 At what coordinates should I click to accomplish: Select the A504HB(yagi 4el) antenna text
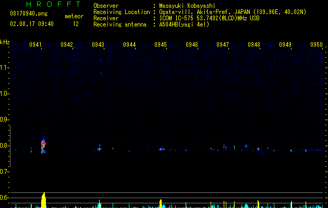click(184, 24)
